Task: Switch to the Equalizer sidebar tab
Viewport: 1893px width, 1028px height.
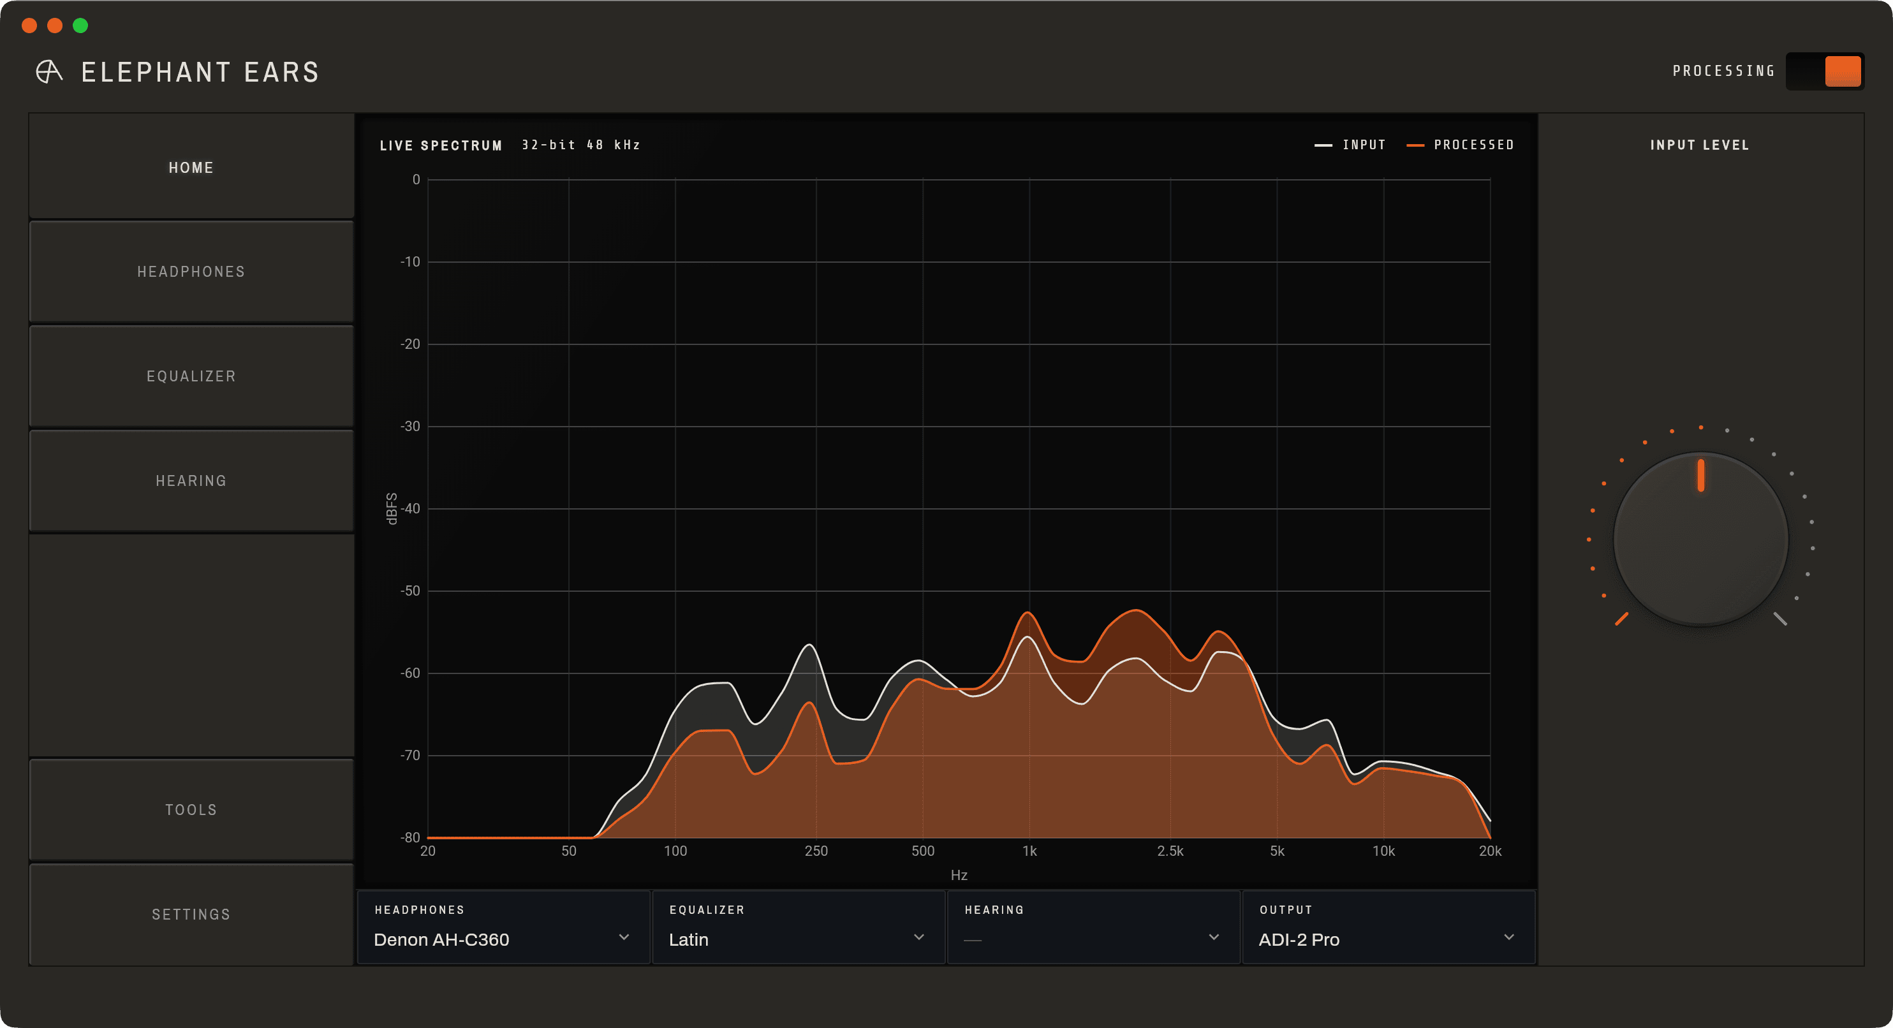Action: pos(191,376)
